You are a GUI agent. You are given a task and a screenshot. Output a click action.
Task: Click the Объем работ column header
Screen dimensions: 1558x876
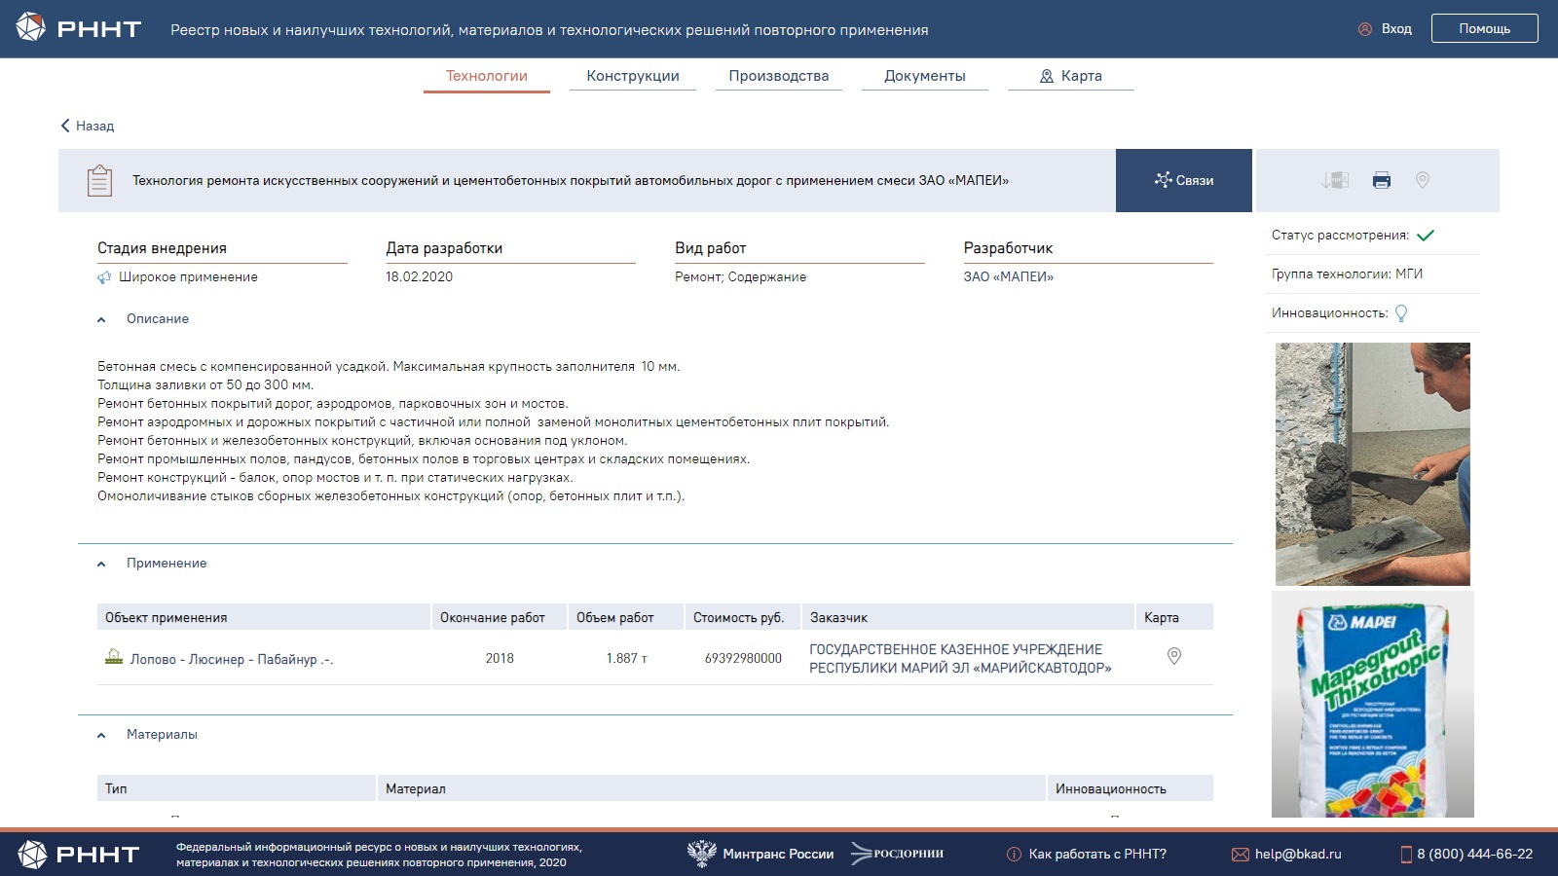[x=625, y=617]
